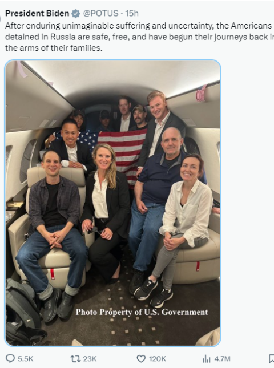The width and height of the screenshot is (274, 368).
Task: Click the retweet arrows icon
Action: point(75,359)
